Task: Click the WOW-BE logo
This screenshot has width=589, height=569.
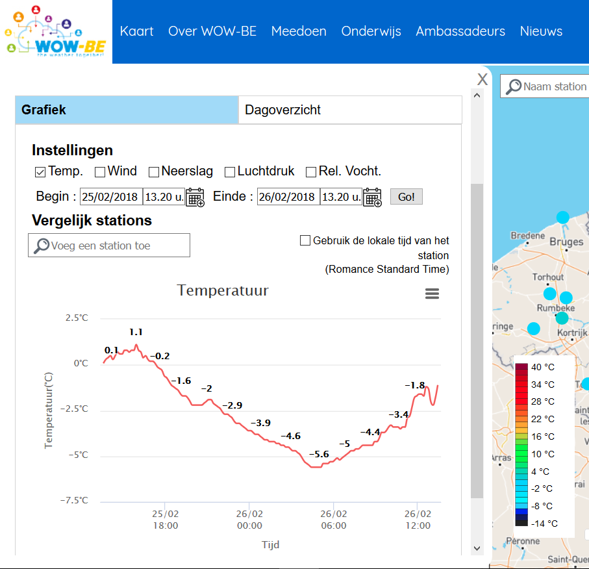Action: (55, 32)
